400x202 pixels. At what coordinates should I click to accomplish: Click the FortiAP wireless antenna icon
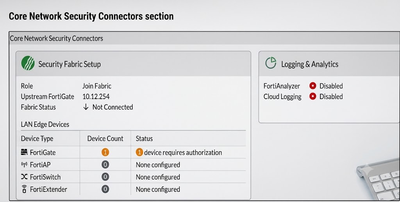pos(24,165)
